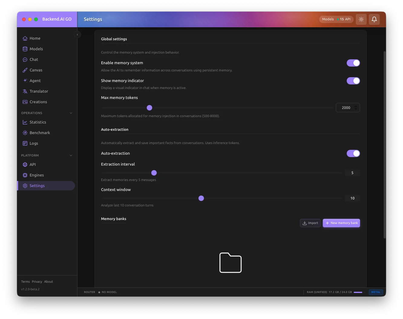
Task: Switch to the Models section
Action: pyautogui.click(x=36, y=49)
